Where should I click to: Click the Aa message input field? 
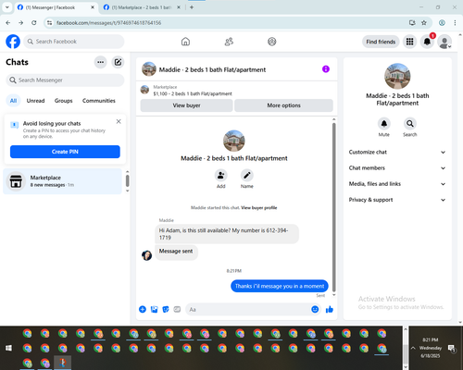click(247, 309)
